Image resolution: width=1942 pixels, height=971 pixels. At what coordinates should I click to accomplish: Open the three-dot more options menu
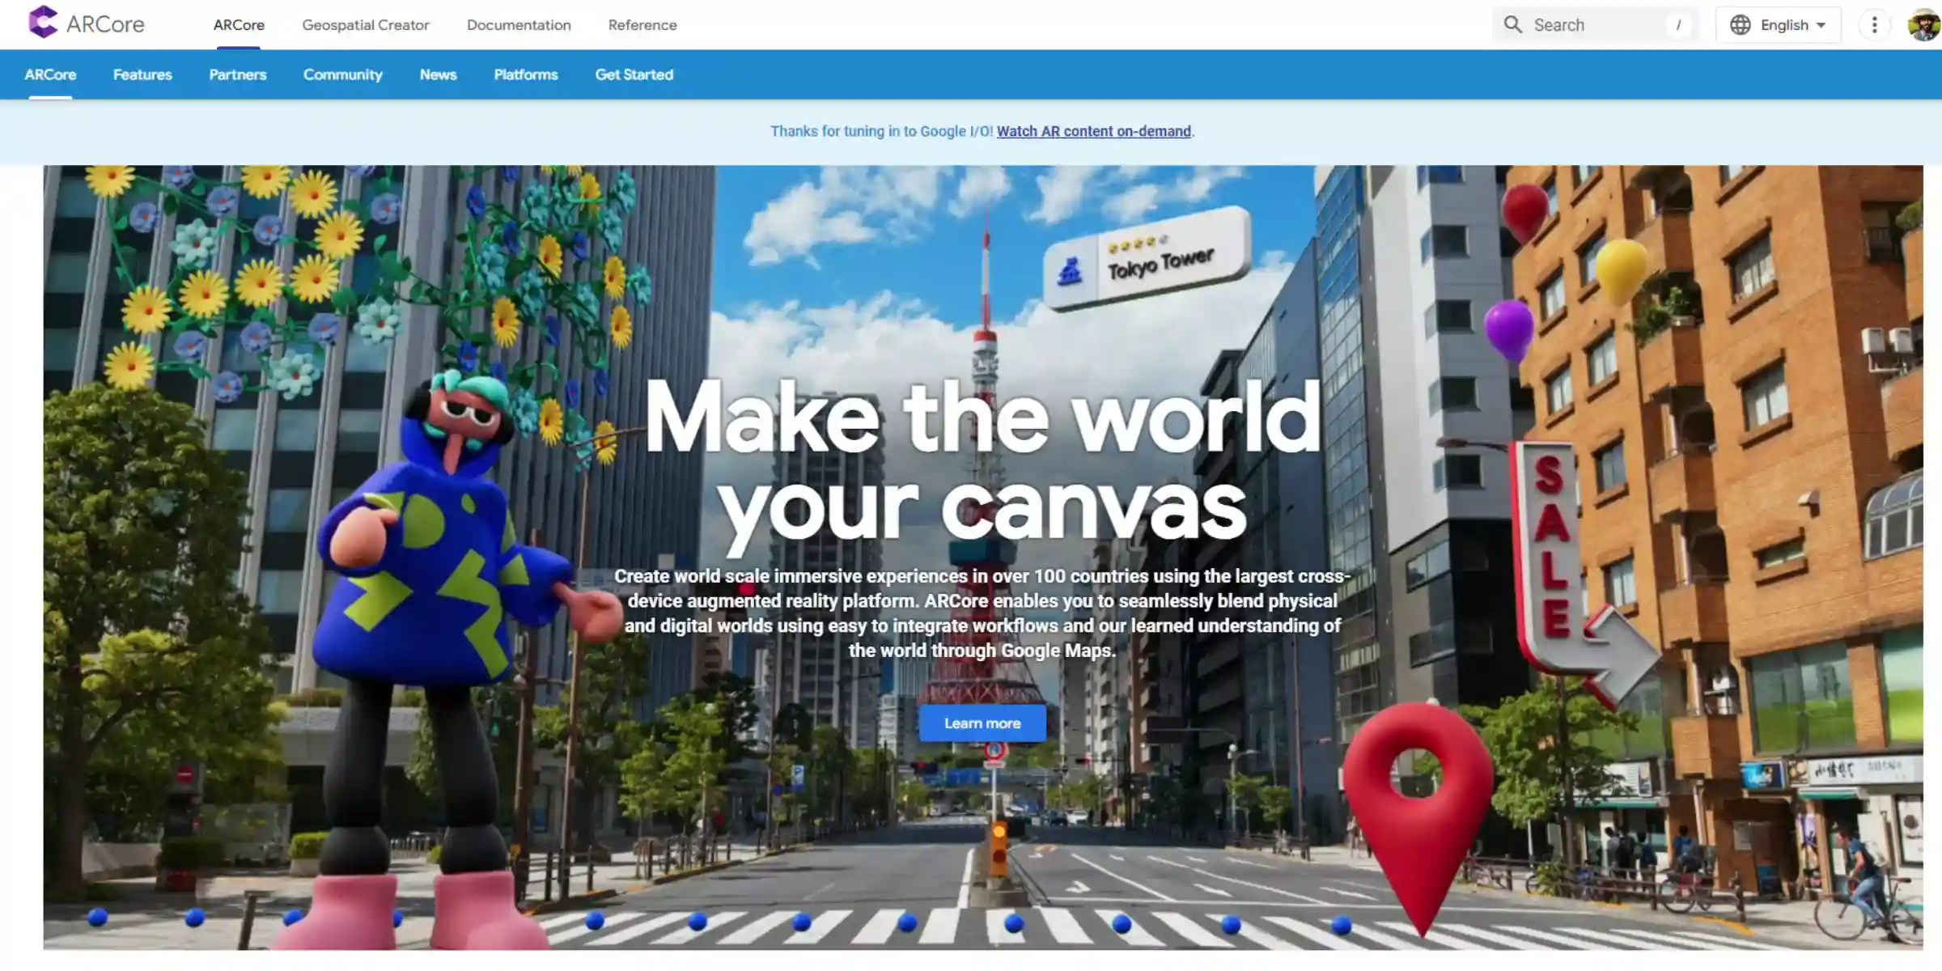[x=1874, y=25]
